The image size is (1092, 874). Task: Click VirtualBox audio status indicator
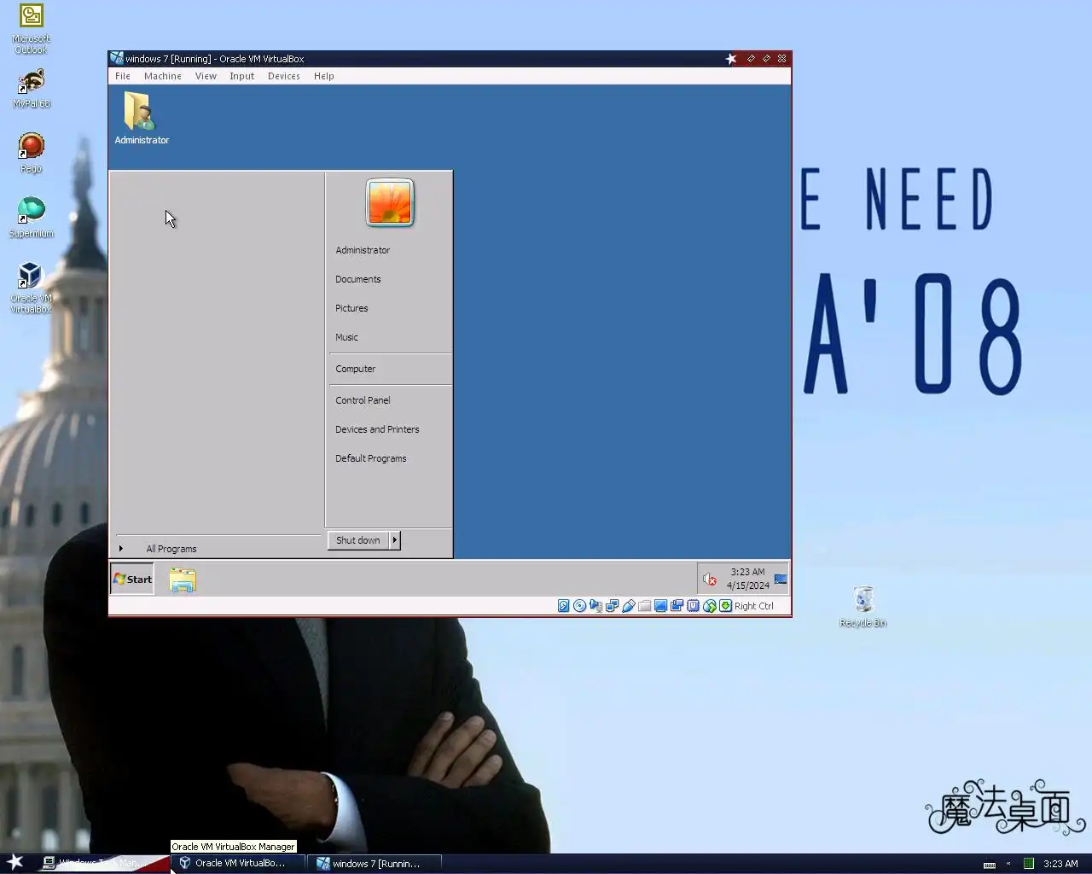click(596, 606)
